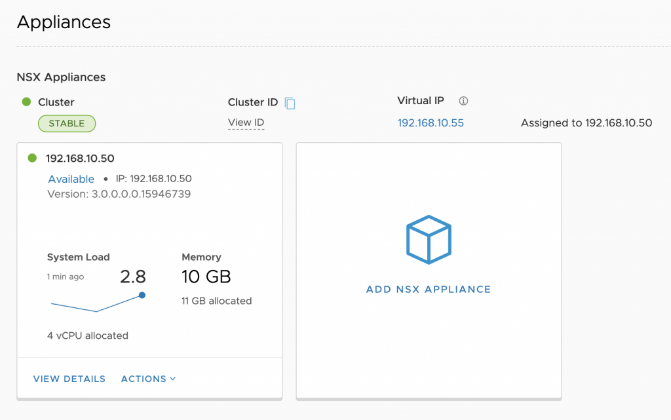Open the Virtual IP info icon
The image size is (671, 420).
tap(463, 101)
